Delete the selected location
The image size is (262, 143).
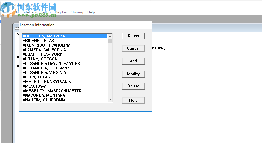[133, 86]
